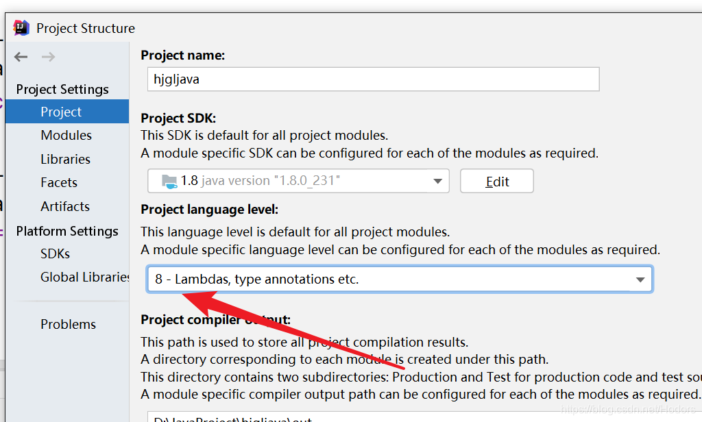Open the Project language level dropdown
The width and height of the screenshot is (702, 422).
(x=398, y=279)
